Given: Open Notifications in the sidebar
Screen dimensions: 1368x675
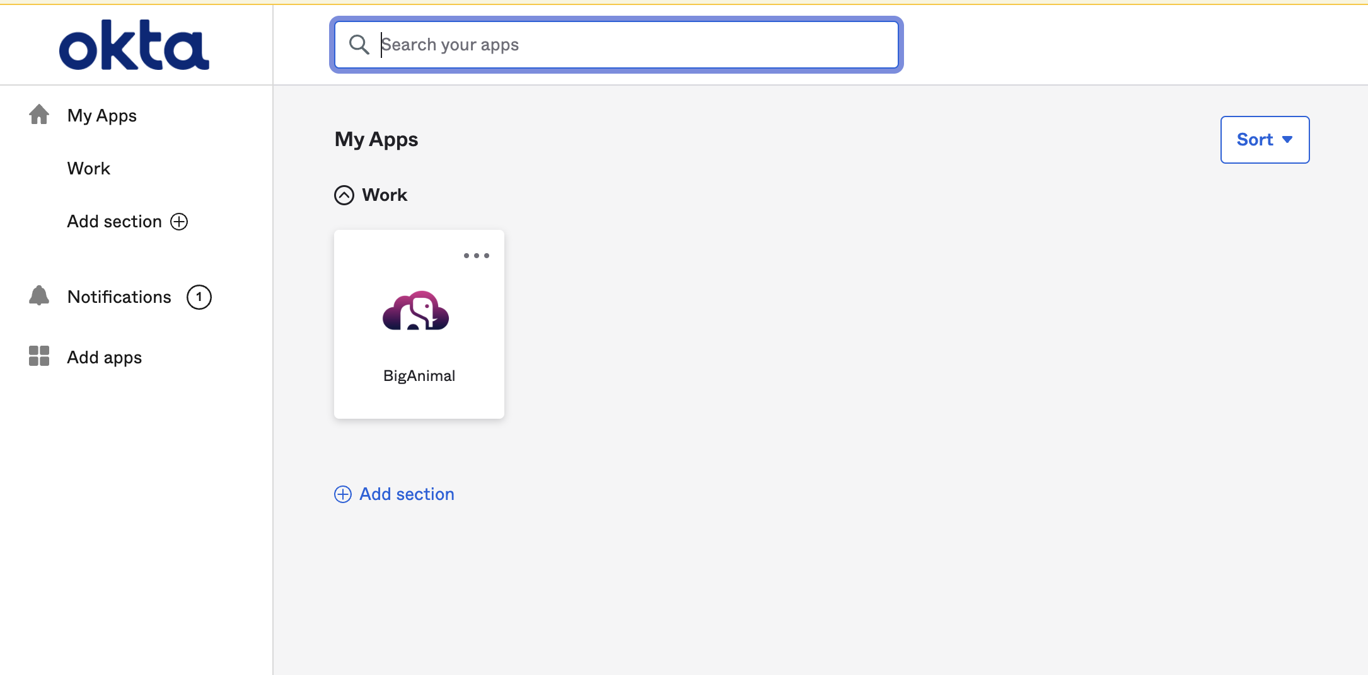Looking at the screenshot, I should 119,297.
